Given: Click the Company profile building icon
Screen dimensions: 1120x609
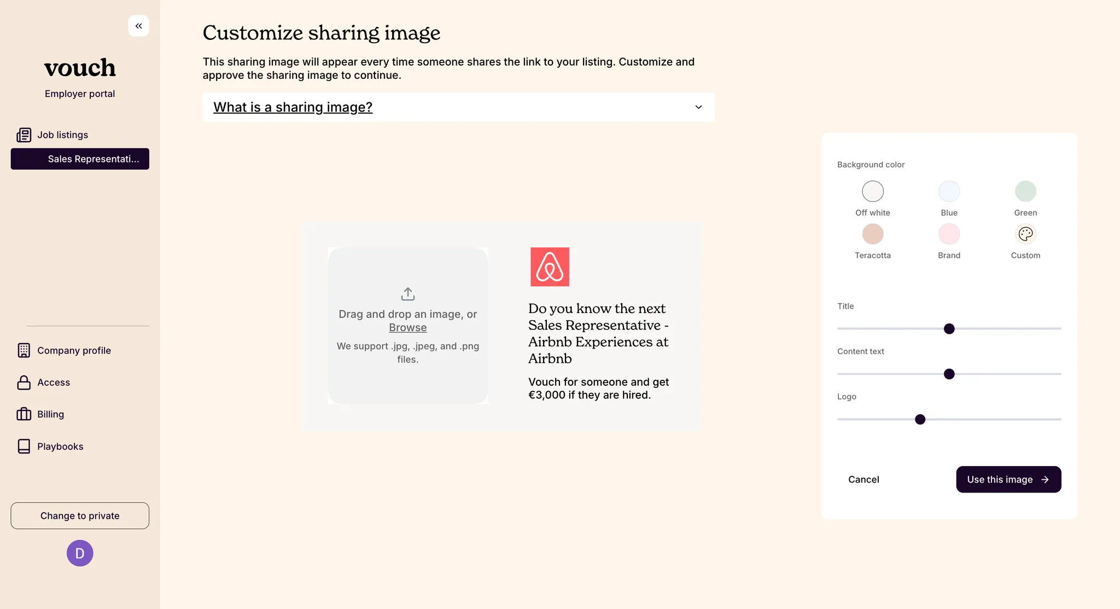Looking at the screenshot, I should pyautogui.click(x=24, y=350).
